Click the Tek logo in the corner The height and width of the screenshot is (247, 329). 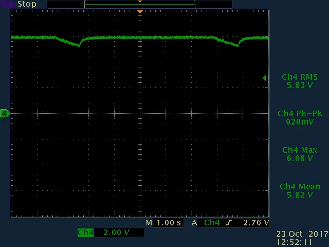click(8, 4)
